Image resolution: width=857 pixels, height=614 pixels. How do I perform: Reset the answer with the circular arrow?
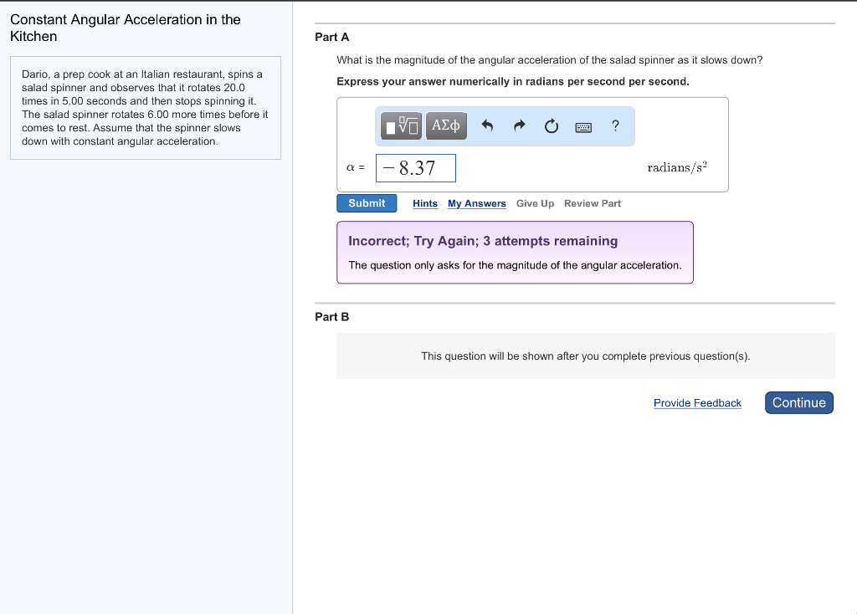[552, 126]
